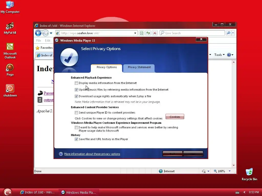Click the Live Search magnifier button
The height and width of the screenshot is (196, 262).
coord(228,33)
